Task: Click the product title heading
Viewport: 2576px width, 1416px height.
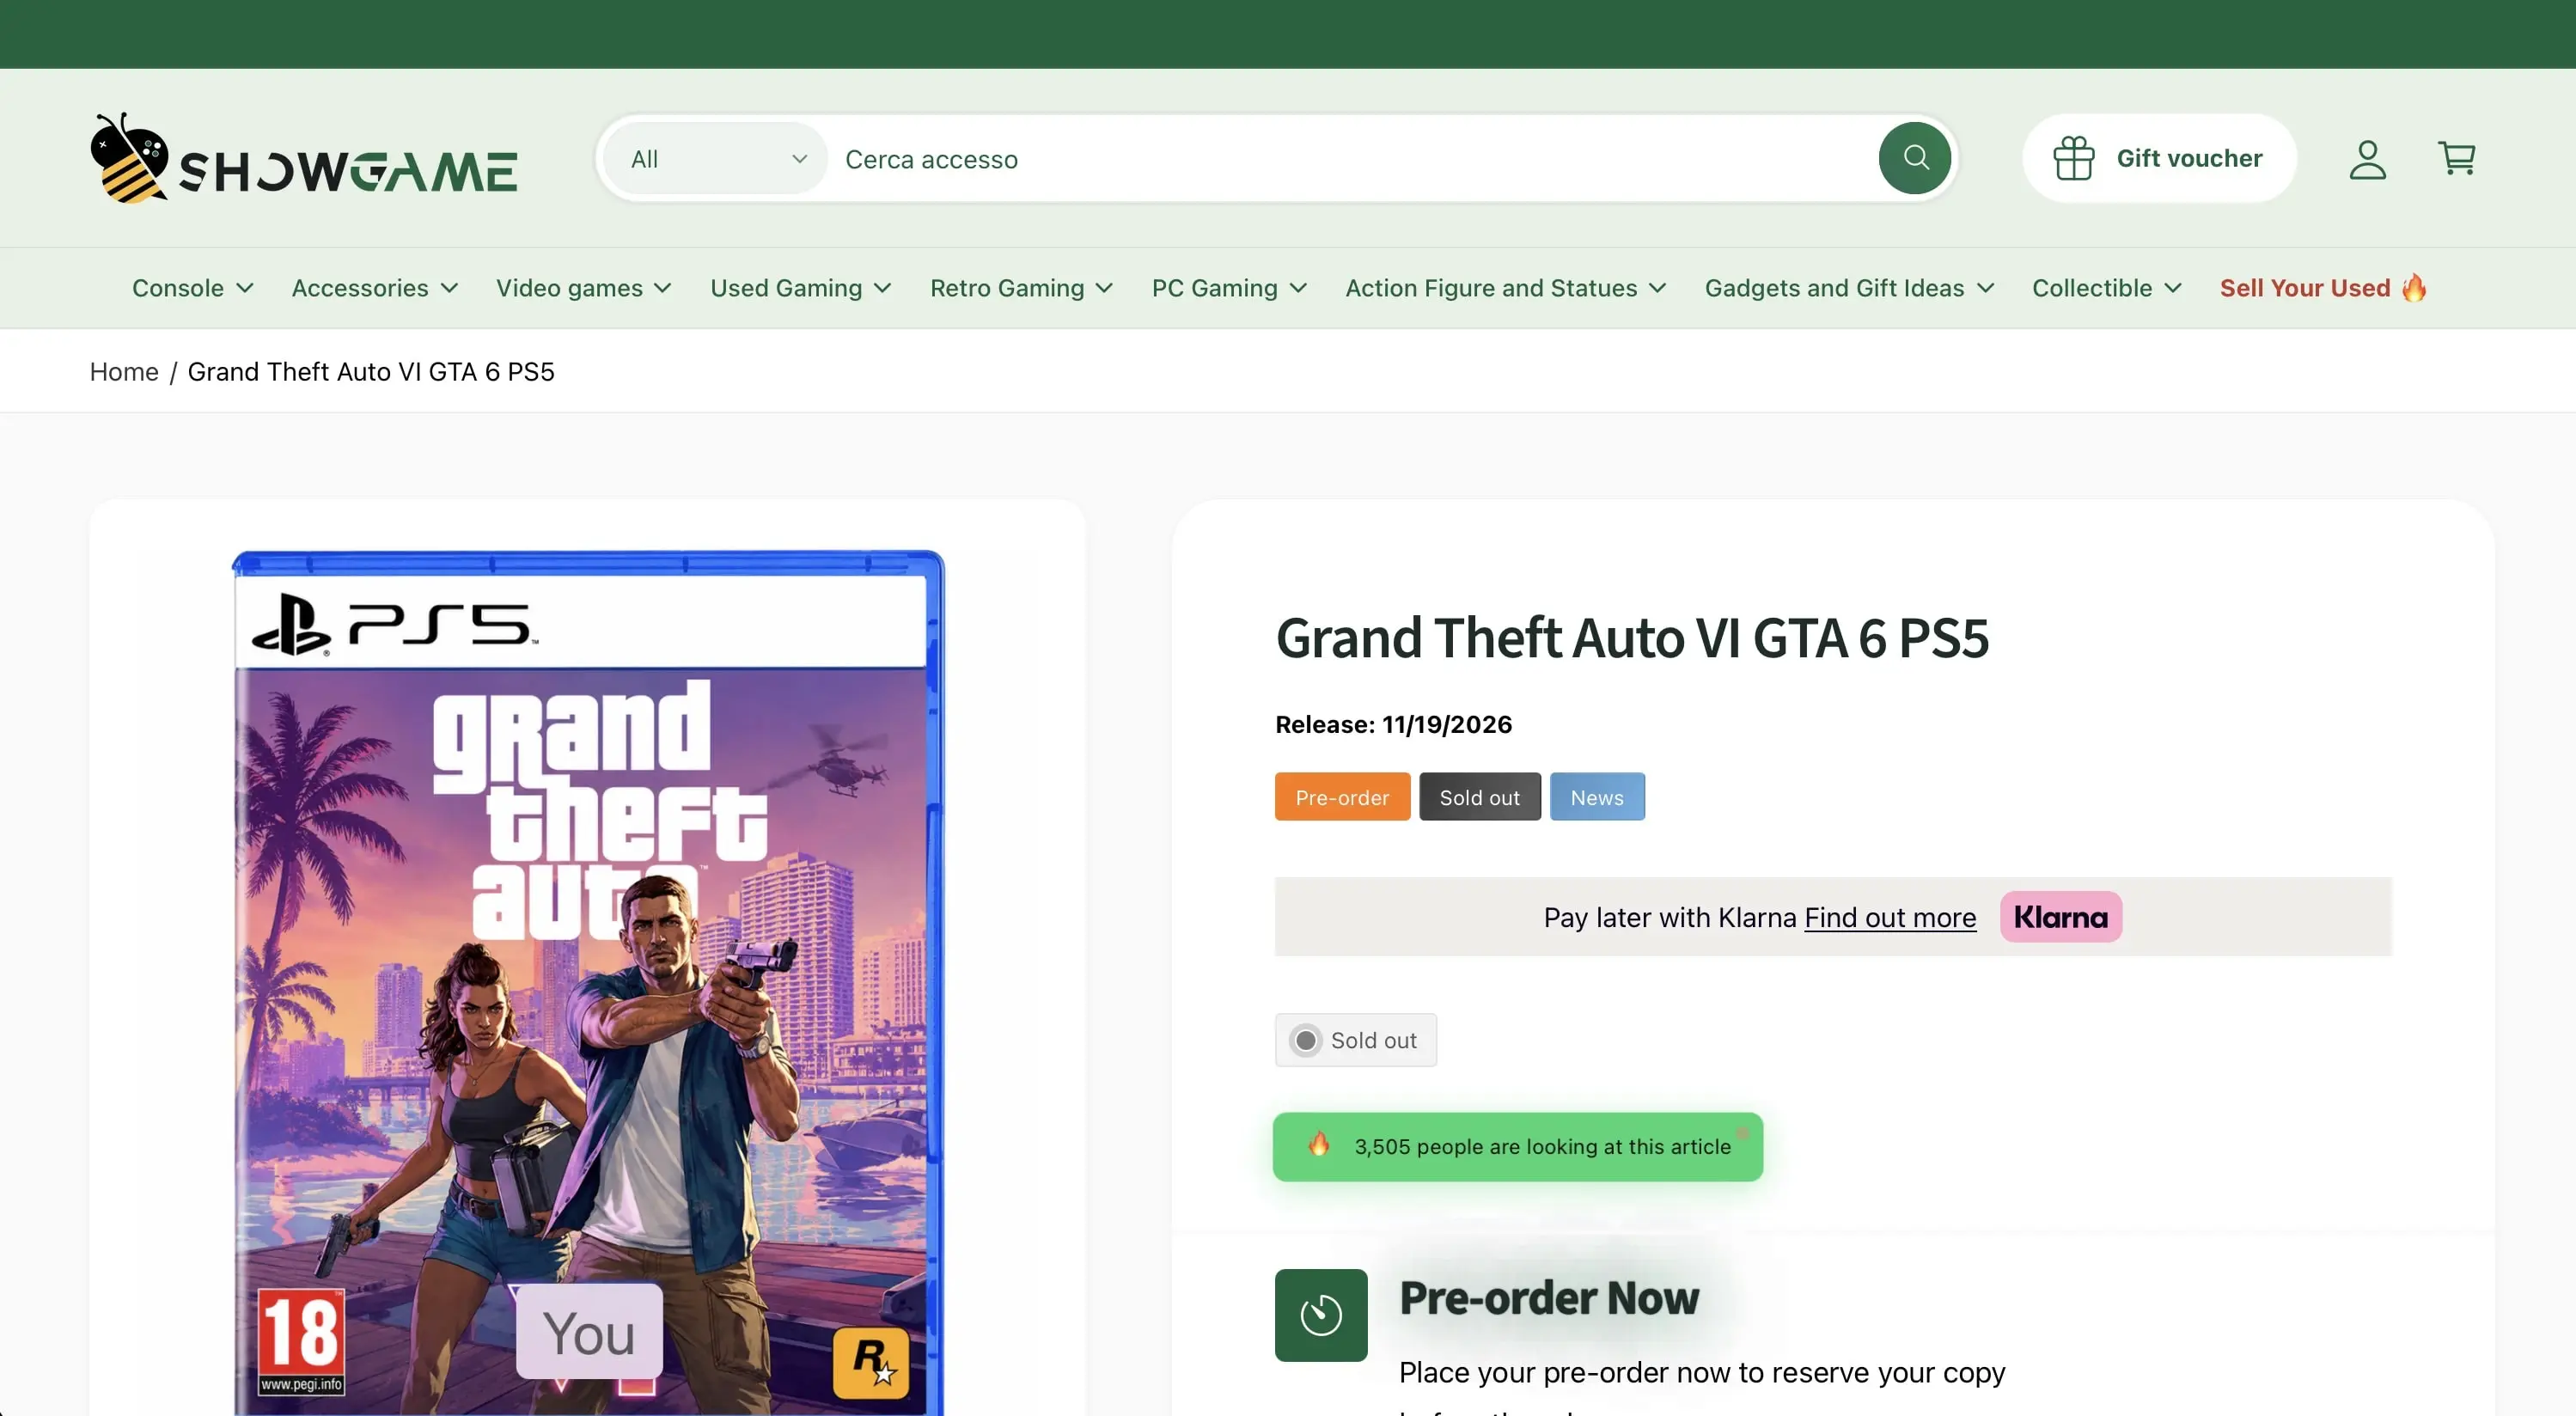Action: point(1632,638)
